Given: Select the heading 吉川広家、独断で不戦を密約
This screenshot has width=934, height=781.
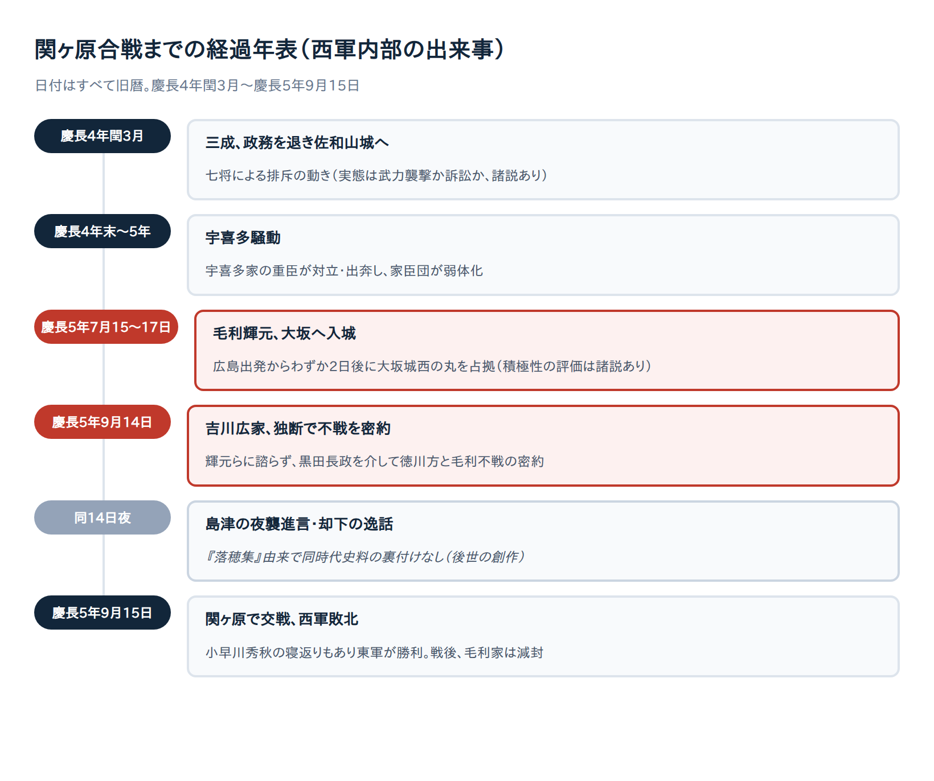Looking at the screenshot, I should 298,429.
